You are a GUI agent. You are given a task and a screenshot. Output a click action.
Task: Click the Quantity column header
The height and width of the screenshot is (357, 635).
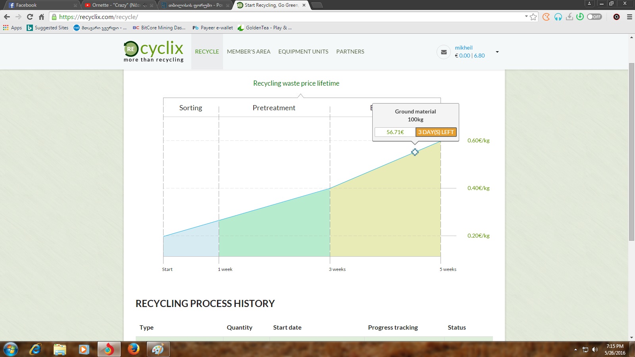pos(239,327)
